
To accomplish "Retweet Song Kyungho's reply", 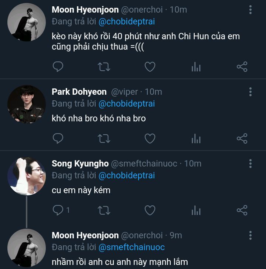I will click(x=104, y=211).
